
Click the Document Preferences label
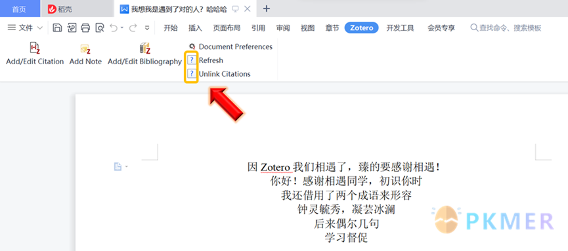pos(236,47)
